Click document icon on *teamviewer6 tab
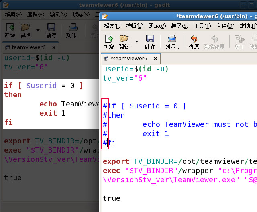Viewport: 257px width, 212px height. (106, 59)
